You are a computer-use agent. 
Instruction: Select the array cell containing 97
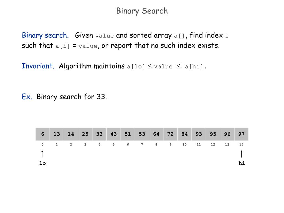(241, 134)
